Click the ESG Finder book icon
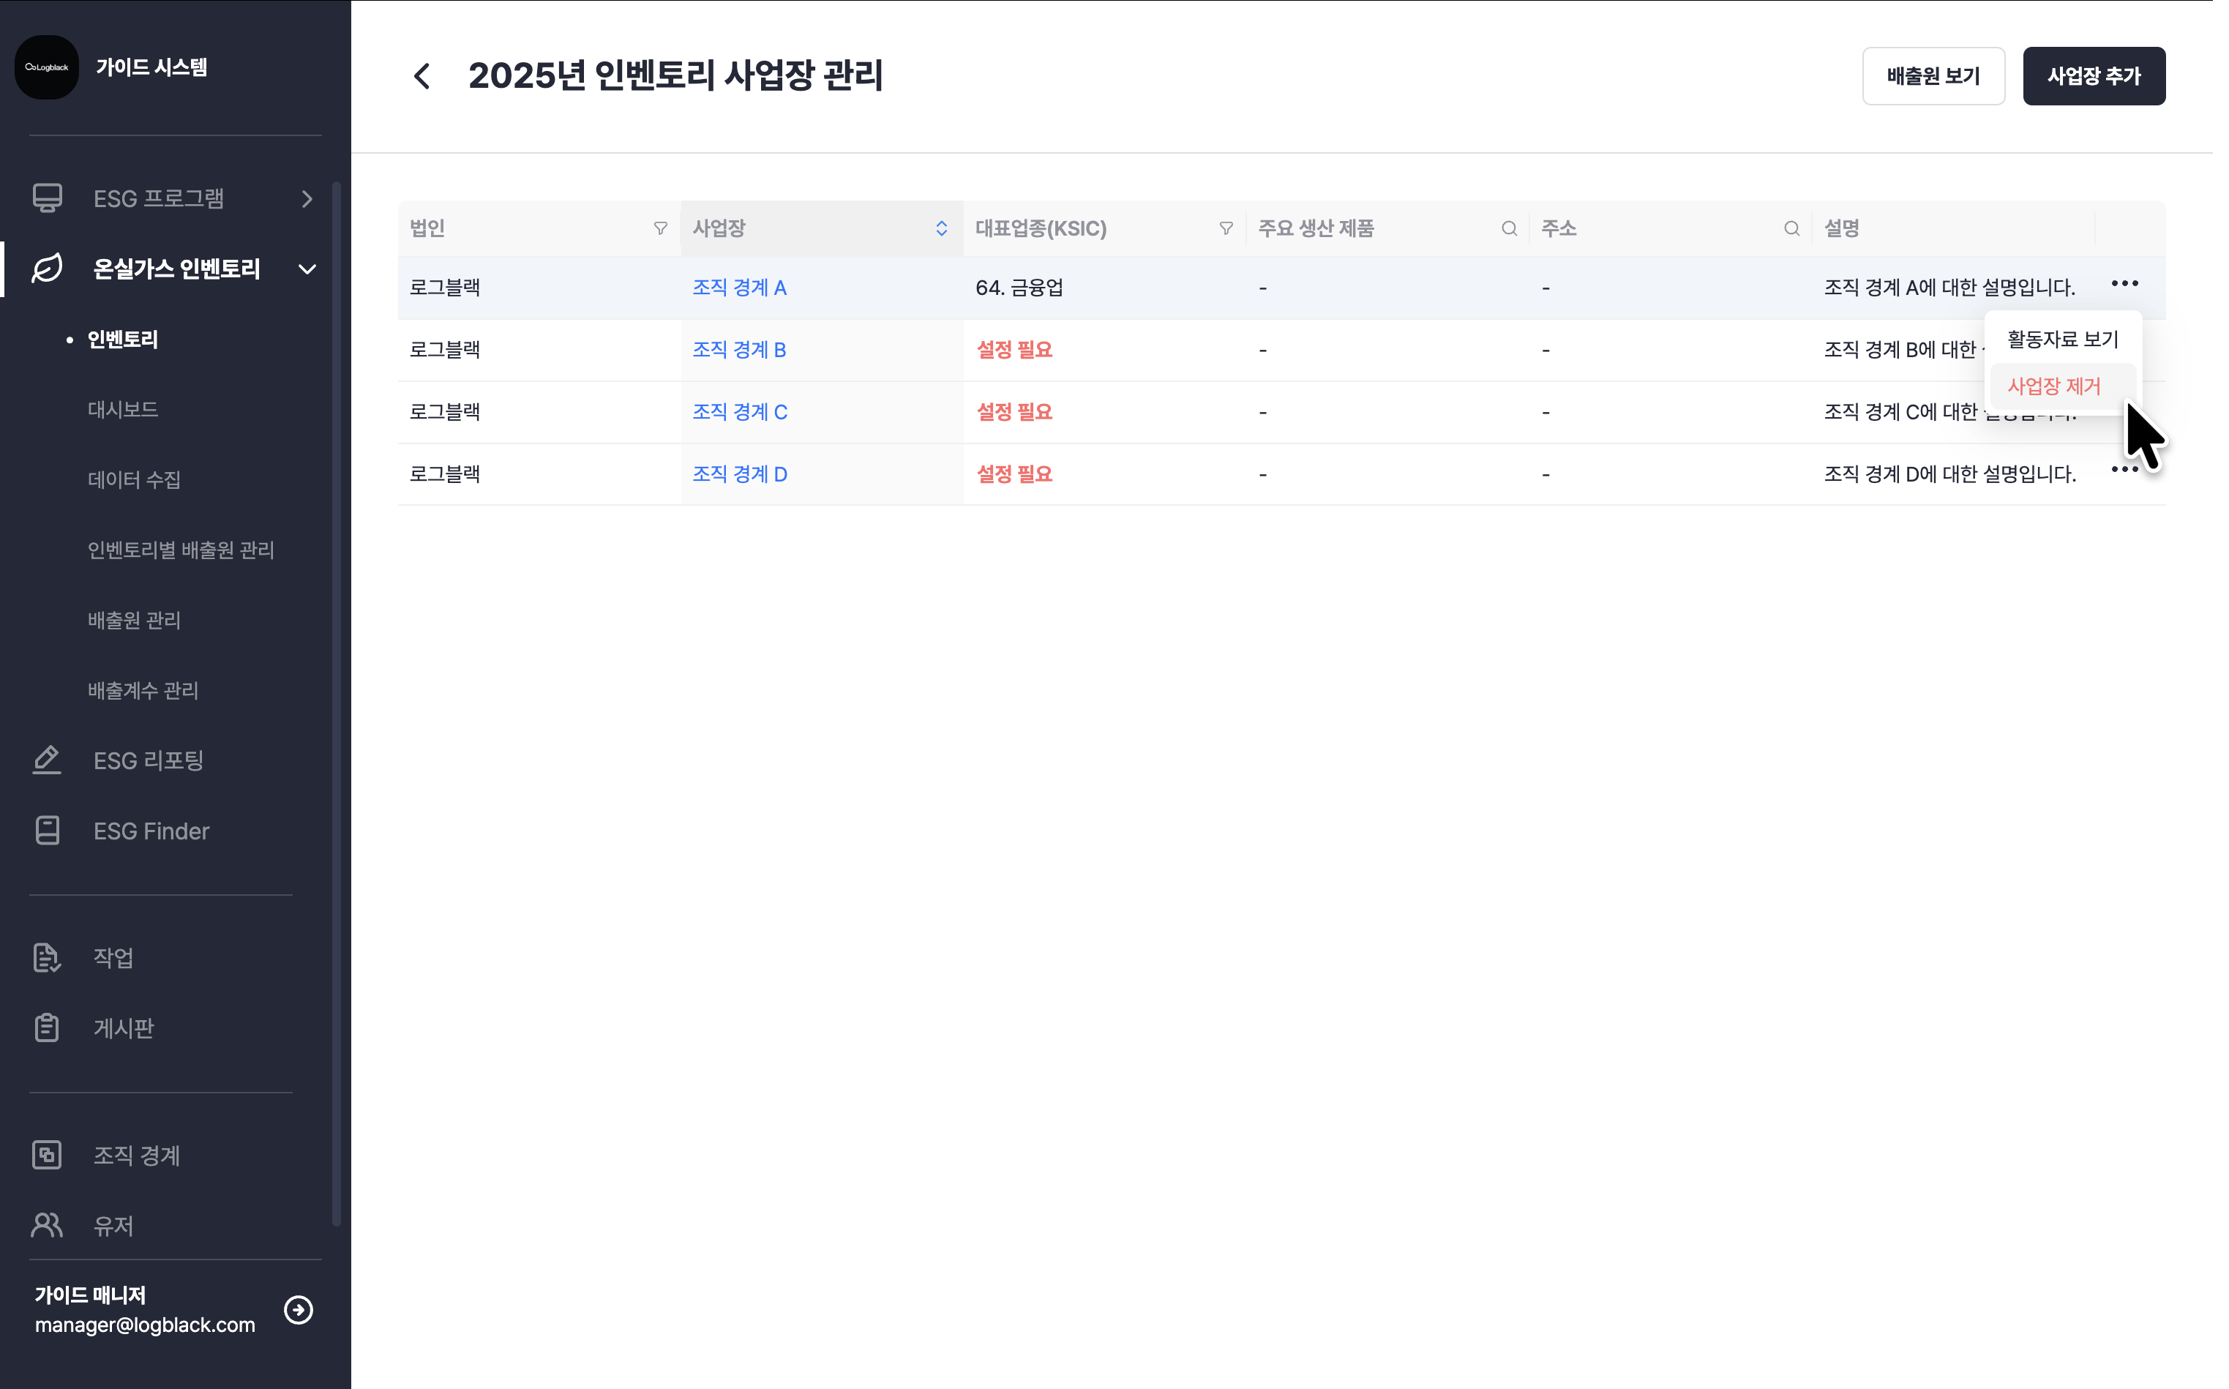This screenshot has width=2229, height=1389. pos(47,831)
